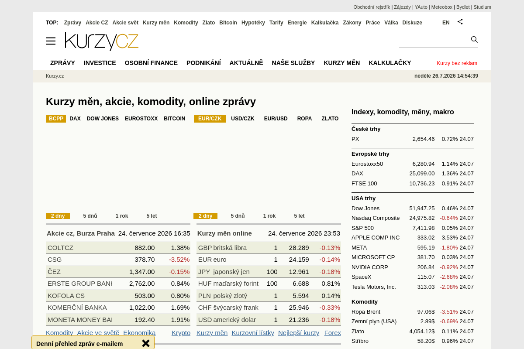Click the search magnifier icon
524x349 pixels.
(474, 39)
